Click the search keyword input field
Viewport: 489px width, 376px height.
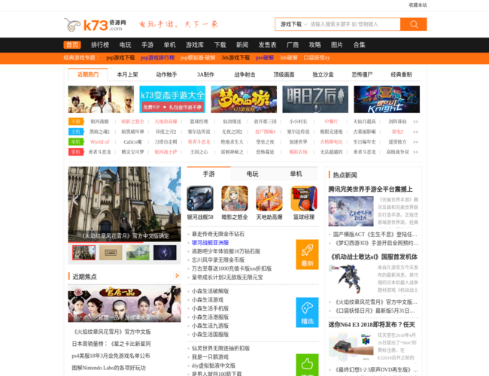(x=354, y=24)
